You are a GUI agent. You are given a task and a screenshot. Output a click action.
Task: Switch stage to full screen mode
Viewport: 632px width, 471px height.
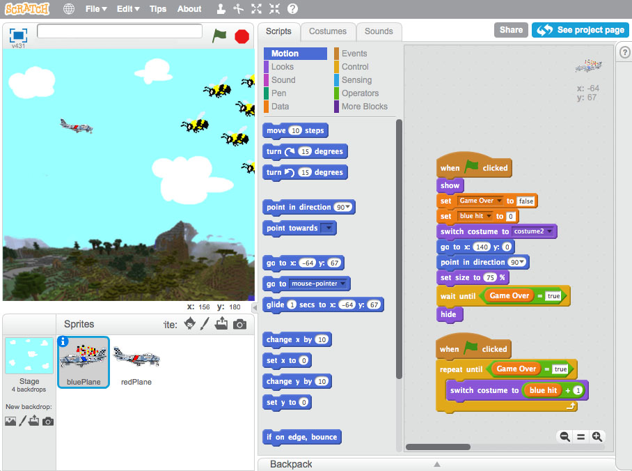(x=18, y=35)
